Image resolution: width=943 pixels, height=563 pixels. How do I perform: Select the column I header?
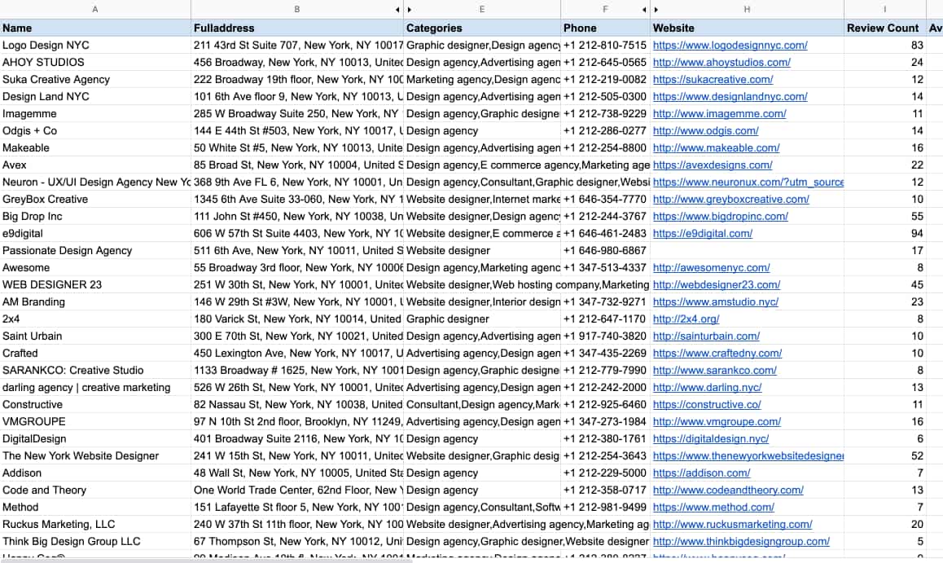click(x=884, y=9)
